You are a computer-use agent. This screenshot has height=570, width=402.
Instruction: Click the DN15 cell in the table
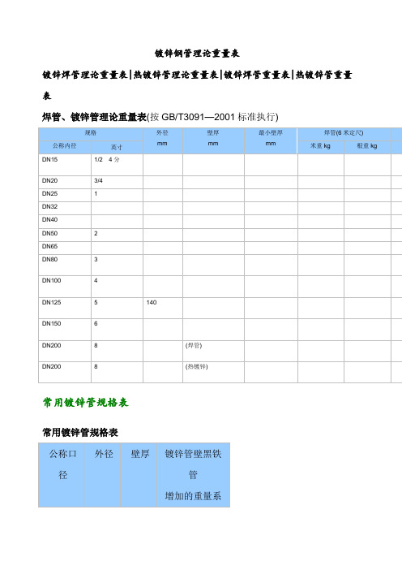[x=65, y=165]
